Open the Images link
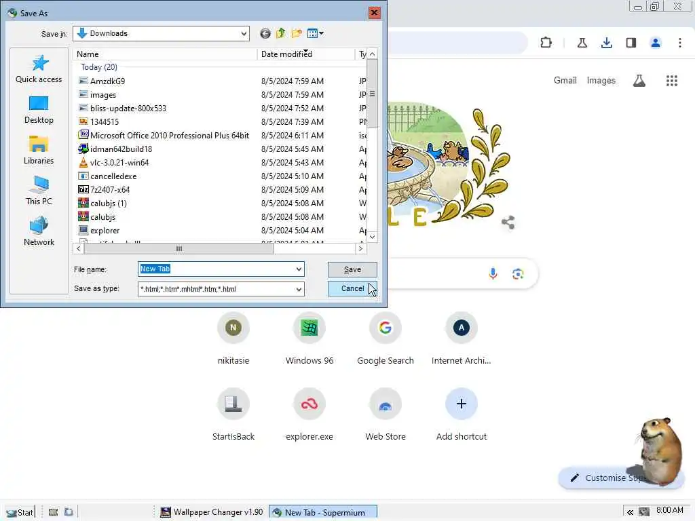This screenshot has width=695, height=521. point(601,80)
